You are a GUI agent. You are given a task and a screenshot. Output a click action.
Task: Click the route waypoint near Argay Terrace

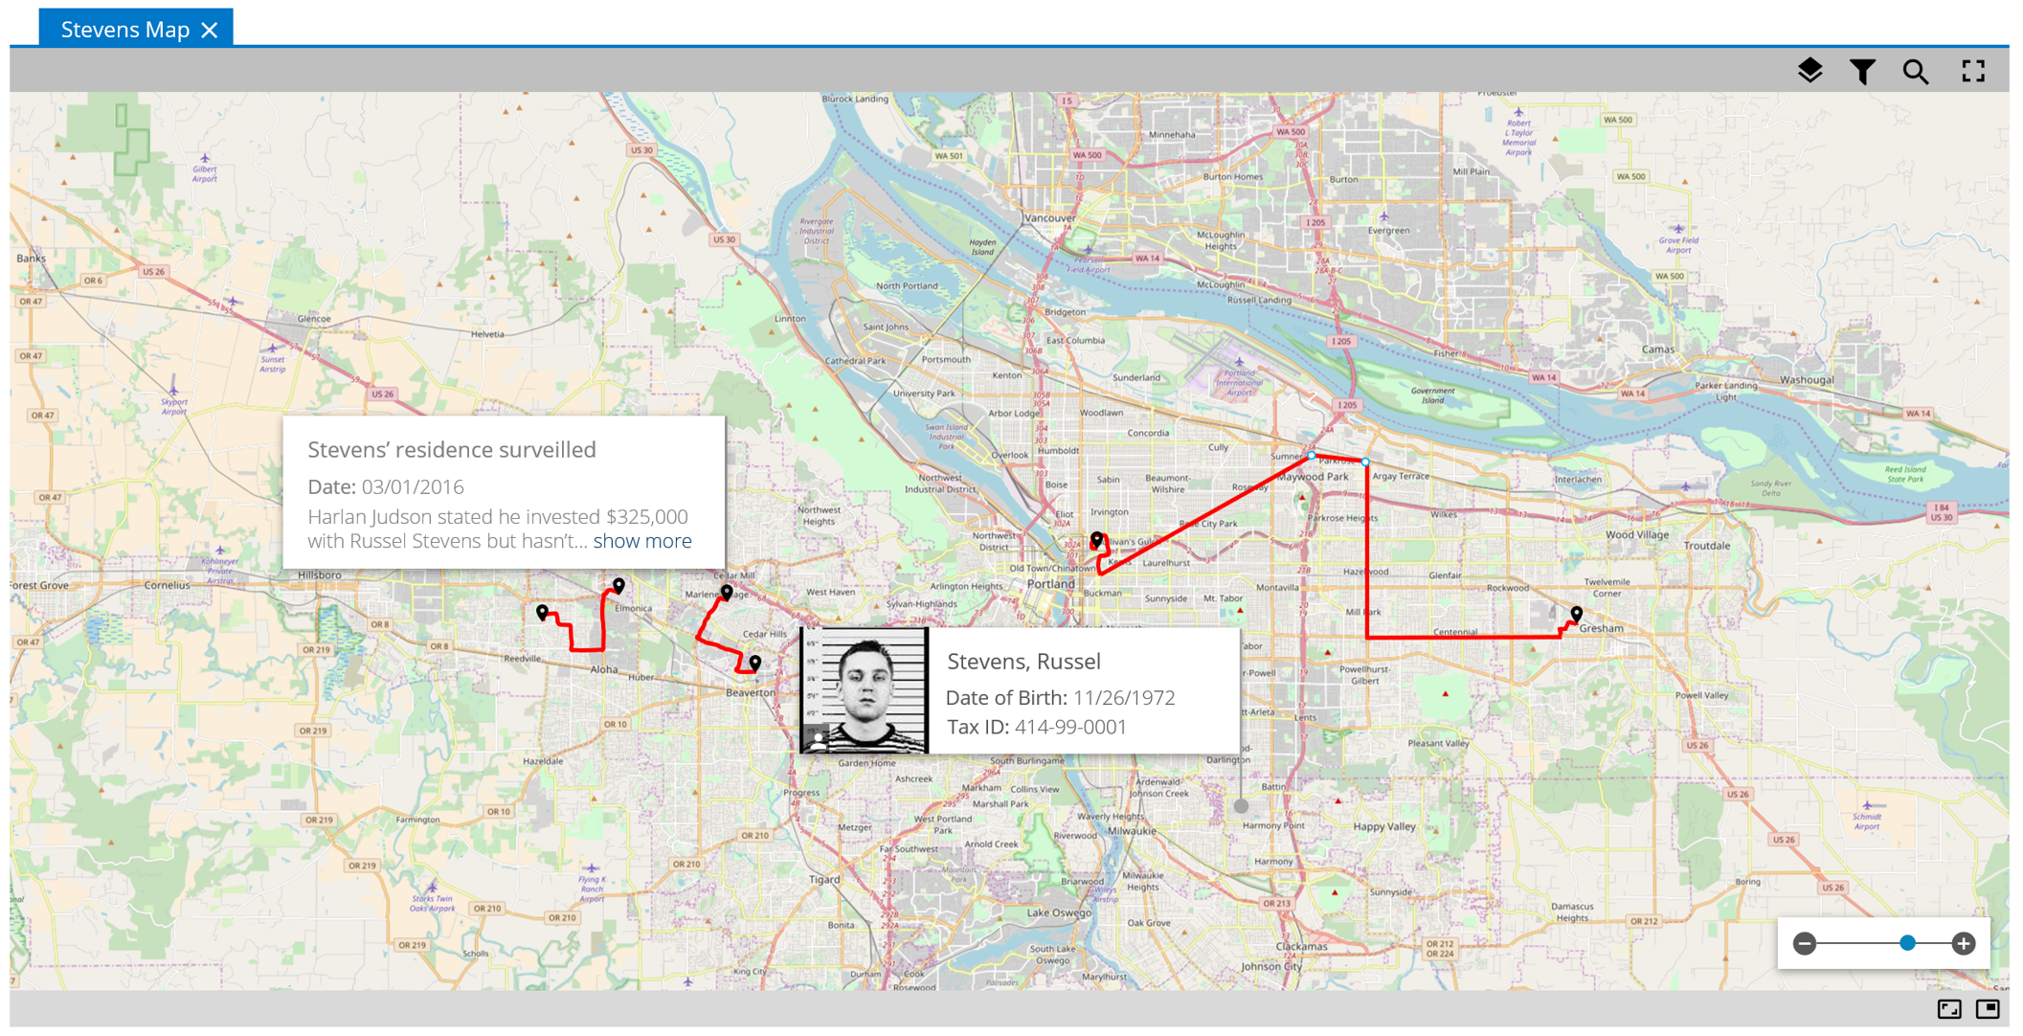tap(1365, 462)
